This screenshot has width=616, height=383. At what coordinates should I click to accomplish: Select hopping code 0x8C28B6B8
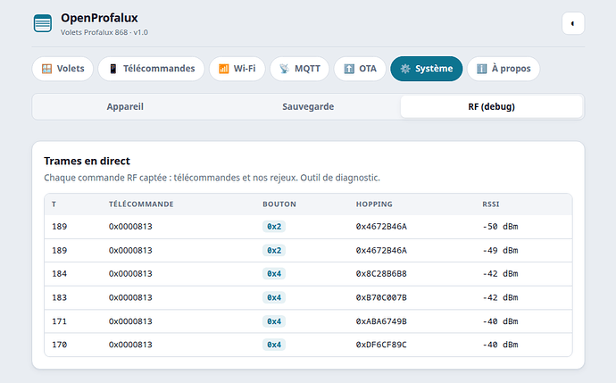tap(381, 274)
